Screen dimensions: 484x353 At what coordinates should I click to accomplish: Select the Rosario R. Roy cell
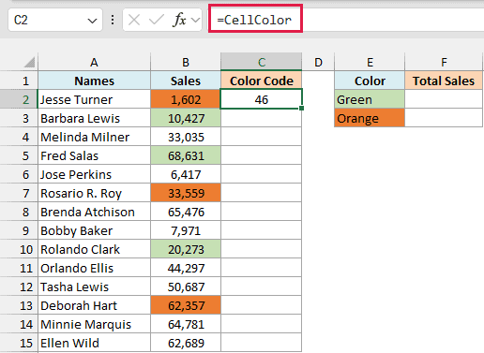95,193
